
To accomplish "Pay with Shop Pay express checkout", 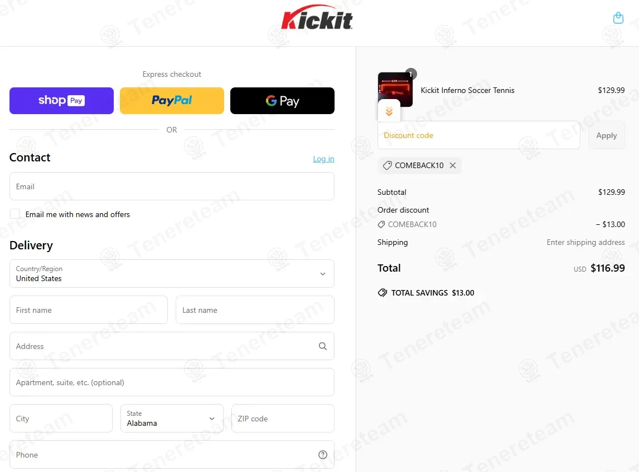I will click(61, 101).
